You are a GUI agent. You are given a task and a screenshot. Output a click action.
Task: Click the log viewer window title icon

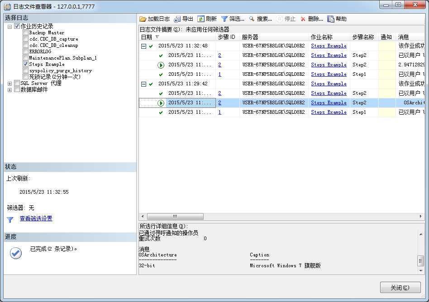click(x=7, y=7)
